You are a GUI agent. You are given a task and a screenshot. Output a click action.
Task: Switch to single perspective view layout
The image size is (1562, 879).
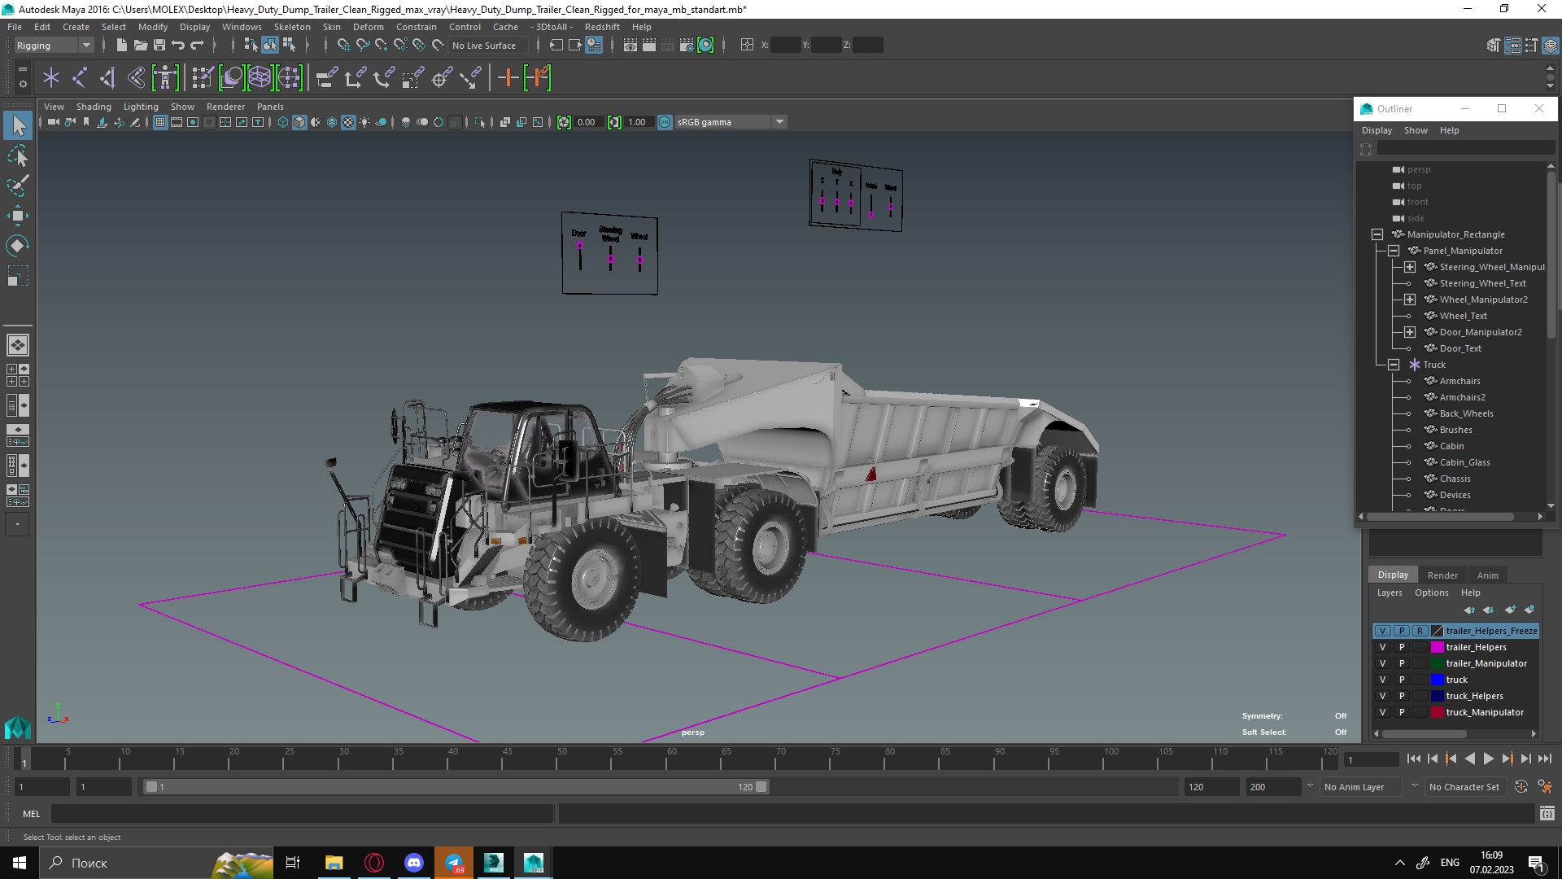[x=18, y=345]
